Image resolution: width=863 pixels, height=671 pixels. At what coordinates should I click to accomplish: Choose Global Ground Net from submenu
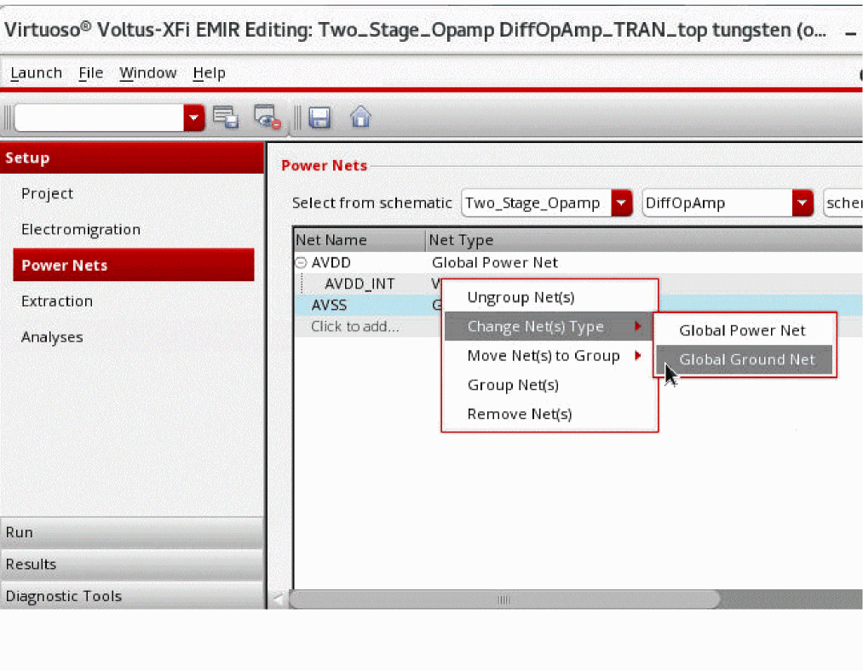point(746,359)
